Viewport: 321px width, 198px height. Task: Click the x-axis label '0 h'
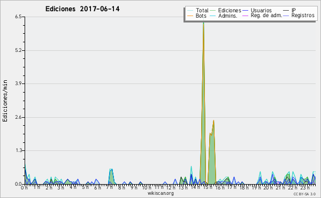(25, 187)
